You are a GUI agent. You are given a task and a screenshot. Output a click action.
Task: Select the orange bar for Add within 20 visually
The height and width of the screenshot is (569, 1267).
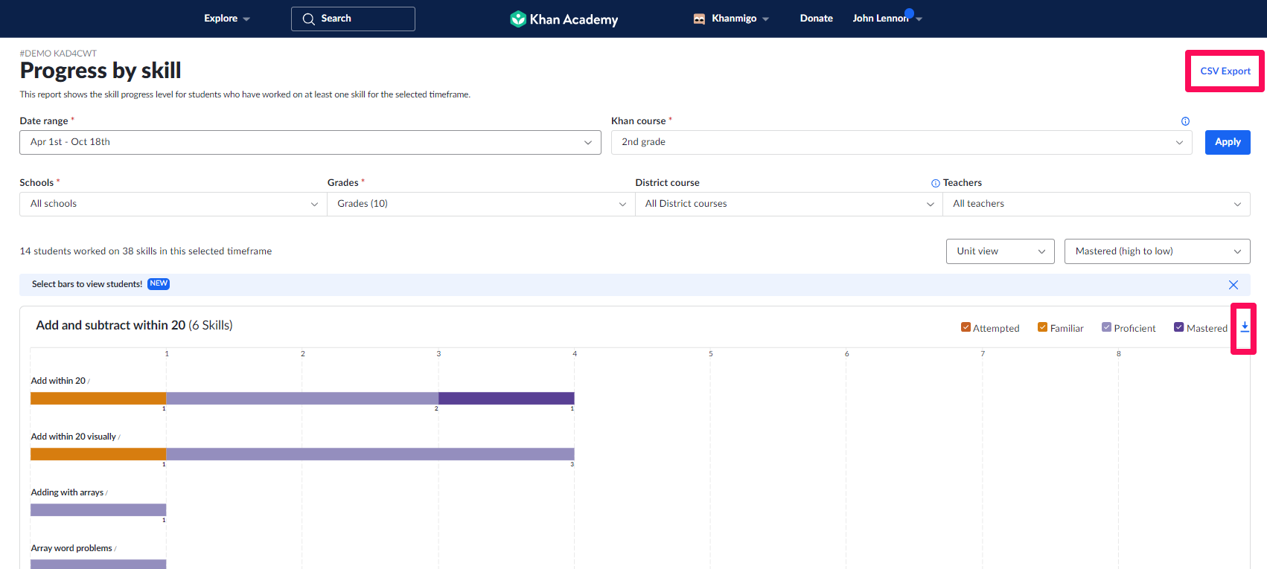98,454
